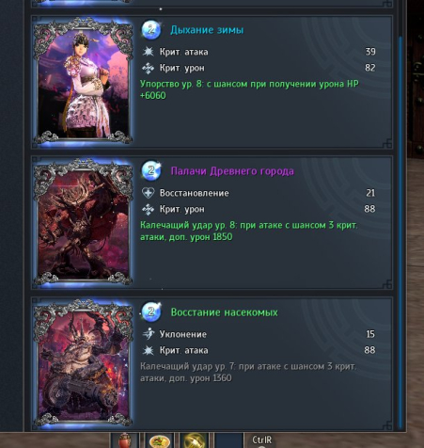Click Крит. атака icon under Восстание насекомых
424x448 pixels.
[148, 350]
